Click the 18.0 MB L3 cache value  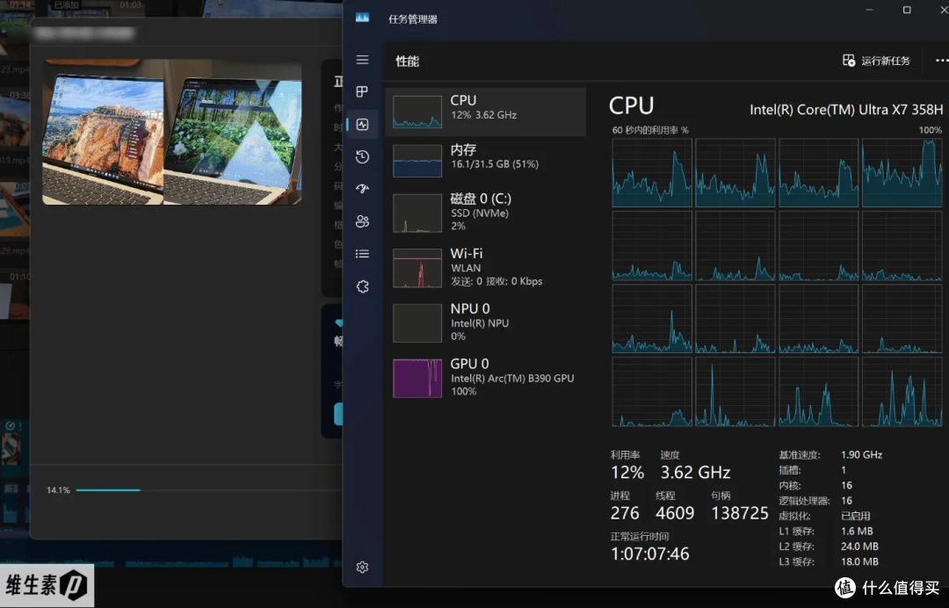tap(859, 561)
